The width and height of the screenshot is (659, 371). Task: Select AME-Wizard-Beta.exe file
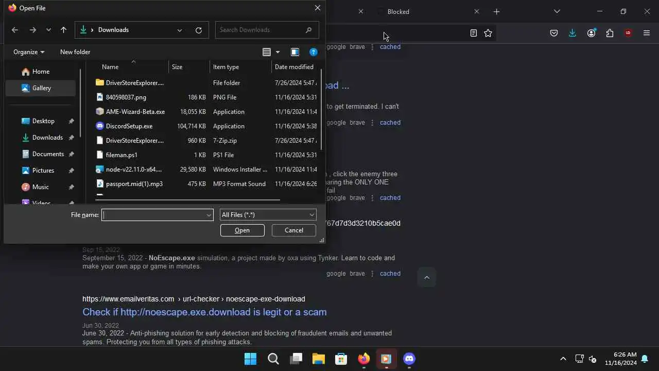[206, 111]
